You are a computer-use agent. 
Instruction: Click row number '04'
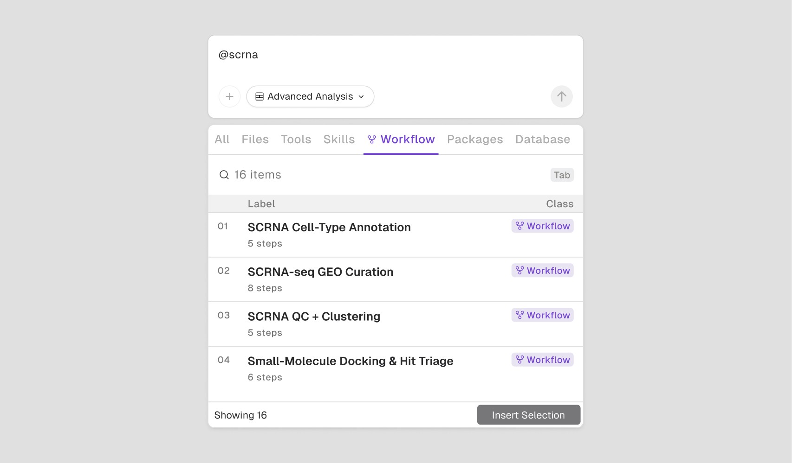223,360
